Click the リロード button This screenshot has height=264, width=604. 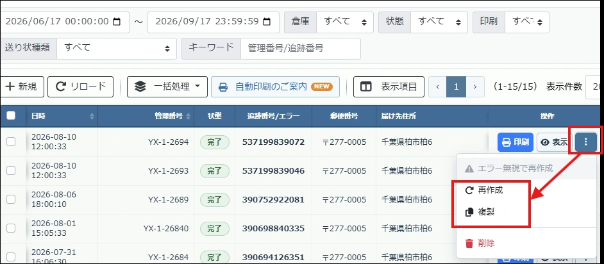click(x=81, y=87)
